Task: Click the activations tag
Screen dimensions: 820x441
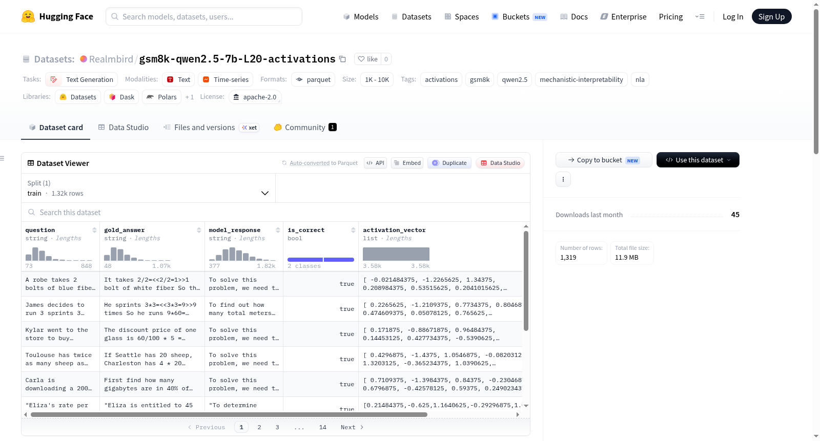Action: click(441, 79)
